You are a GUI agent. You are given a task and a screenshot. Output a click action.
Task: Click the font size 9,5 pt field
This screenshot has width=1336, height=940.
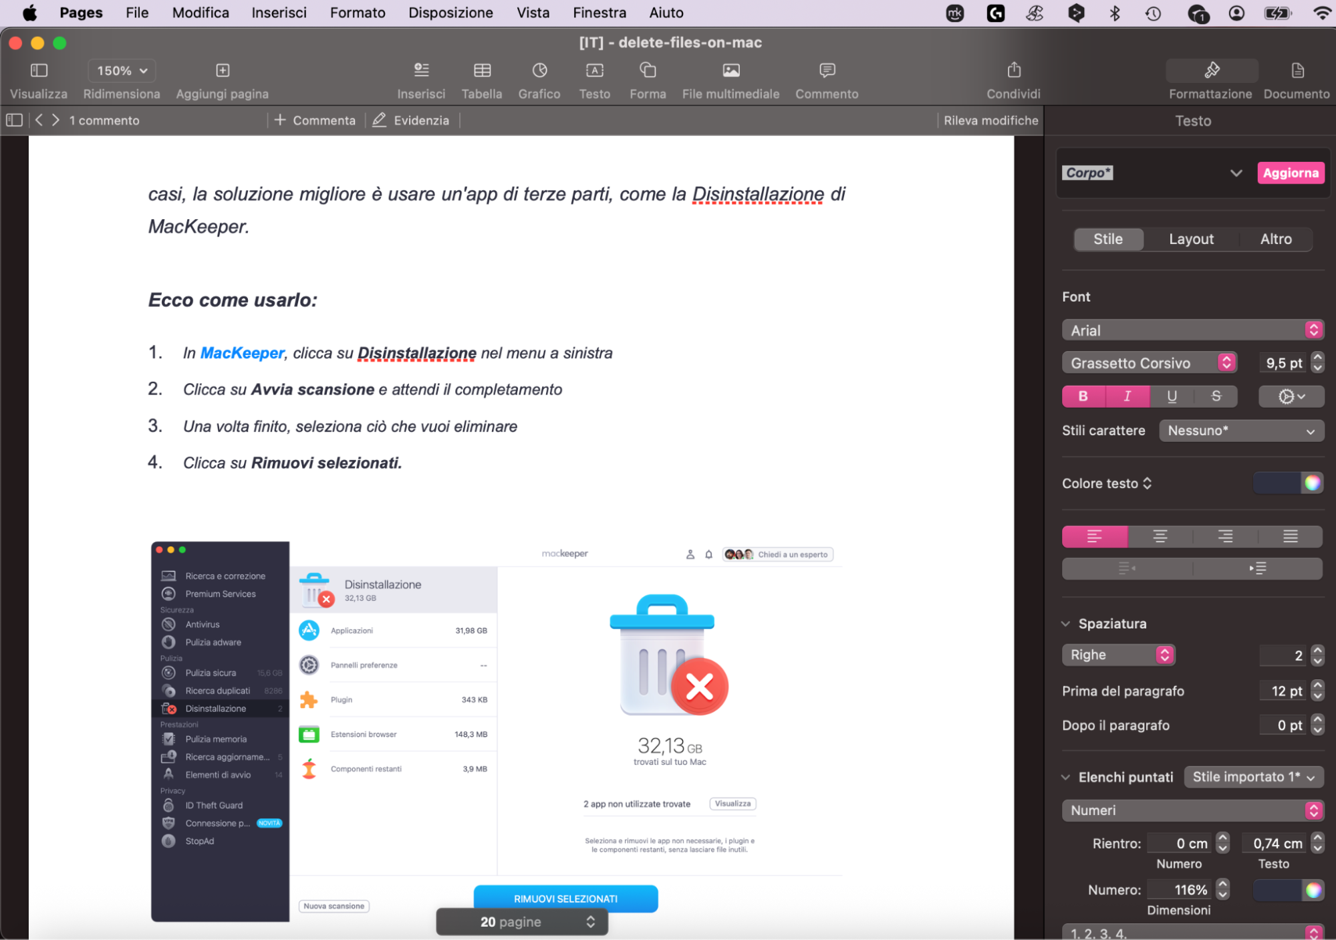1283,363
